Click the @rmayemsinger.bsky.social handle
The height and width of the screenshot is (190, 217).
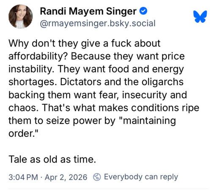(x=98, y=23)
